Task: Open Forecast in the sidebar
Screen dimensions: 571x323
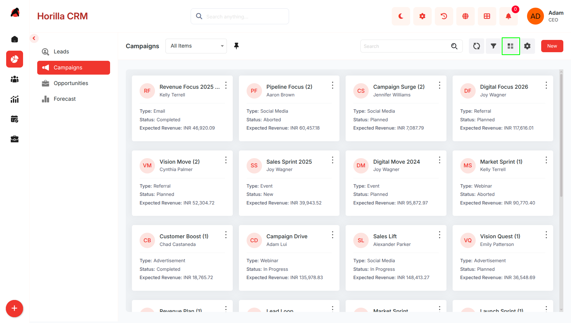Action: pyautogui.click(x=73, y=99)
